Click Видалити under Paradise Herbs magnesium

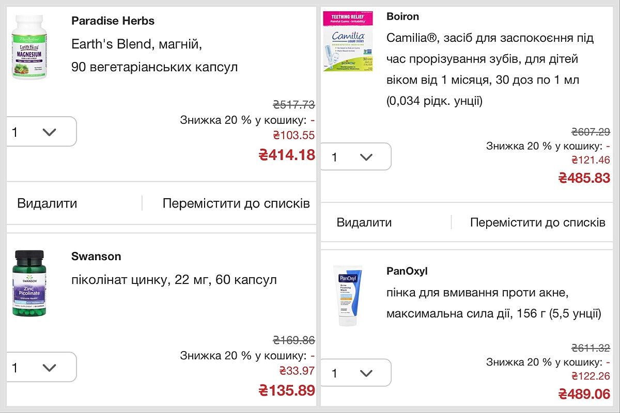click(x=47, y=203)
